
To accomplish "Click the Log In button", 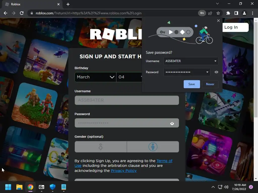I will [235, 27].
